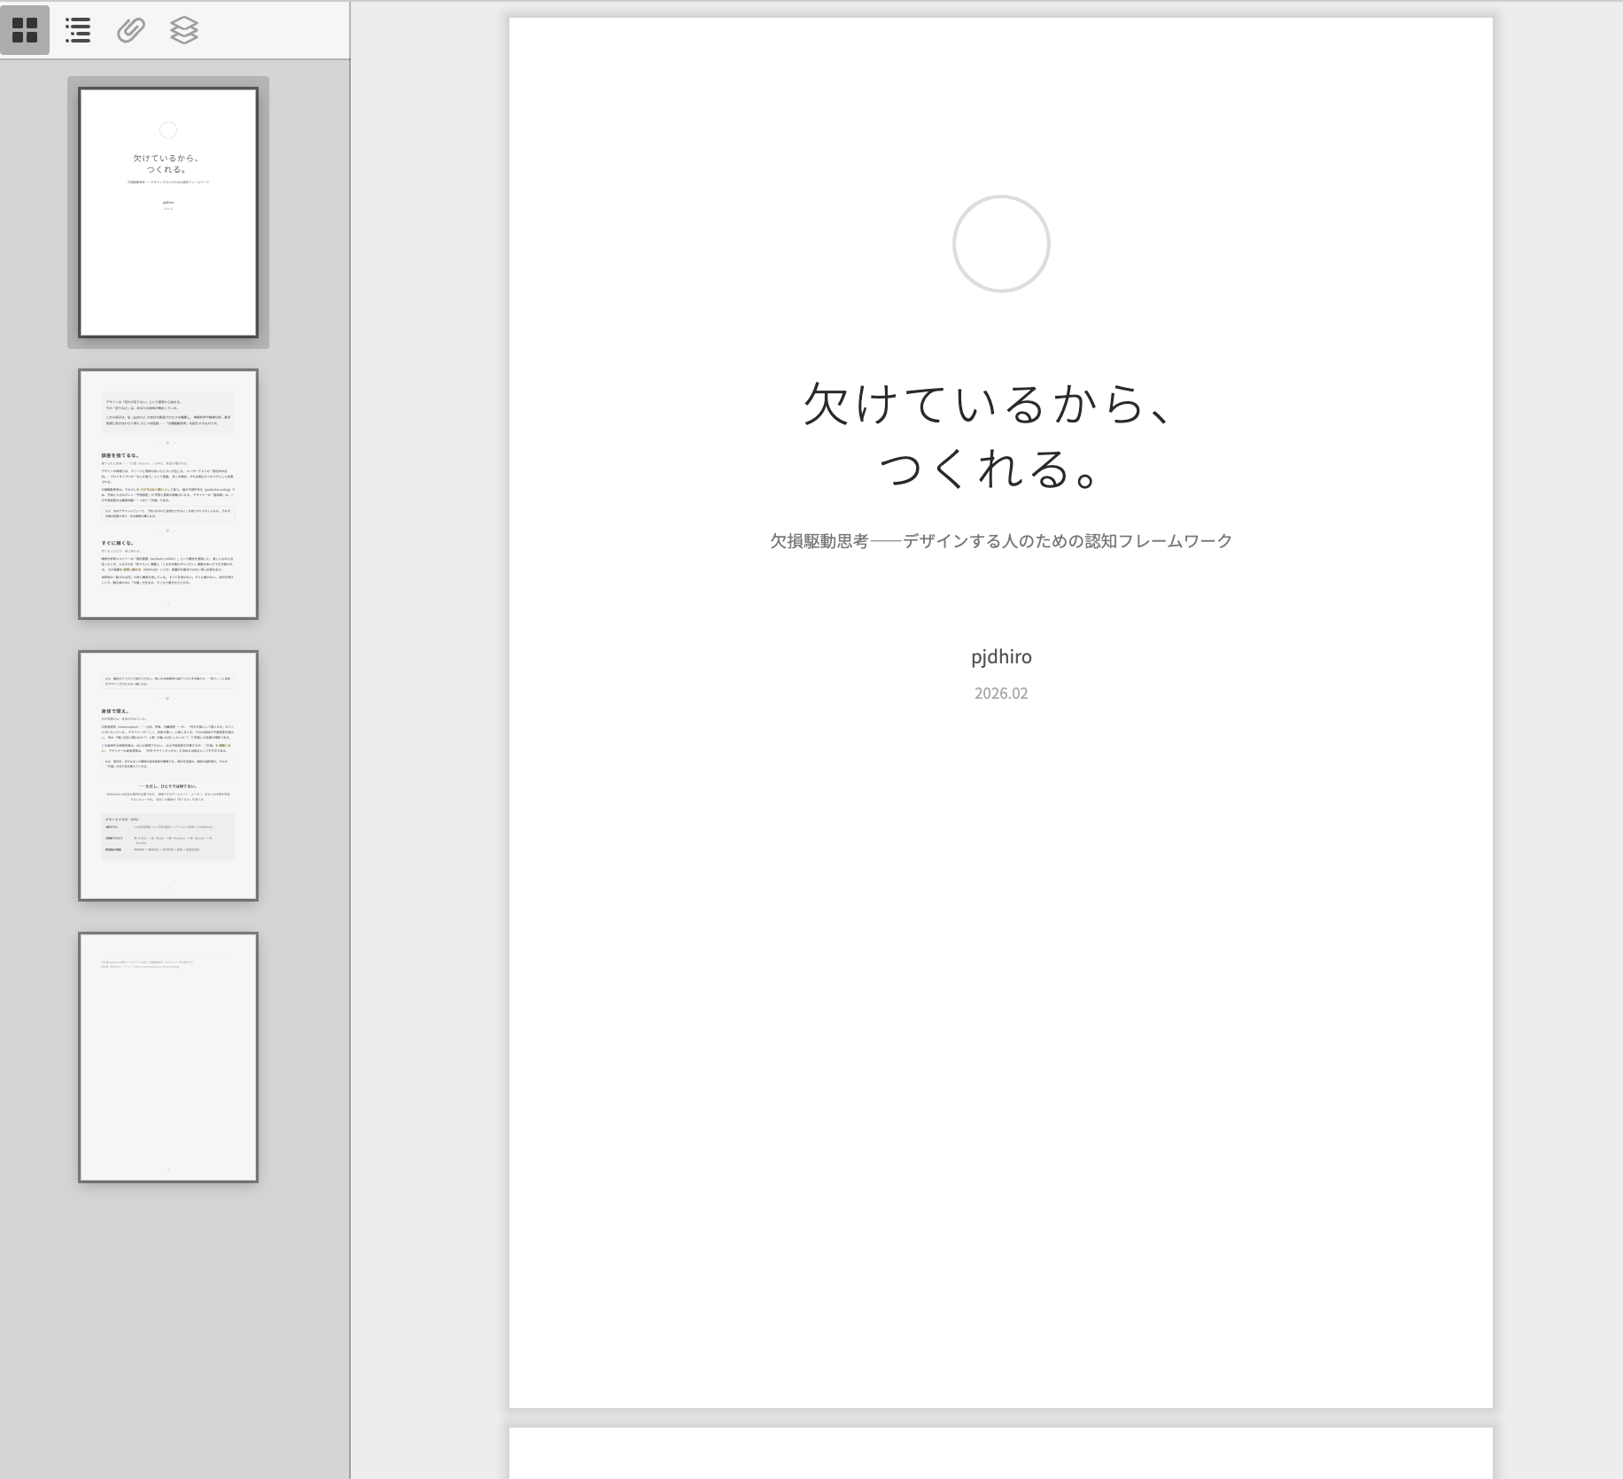Click the title line '欠けているから、'
The width and height of the screenshot is (1623, 1479).
[x=990, y=404]
